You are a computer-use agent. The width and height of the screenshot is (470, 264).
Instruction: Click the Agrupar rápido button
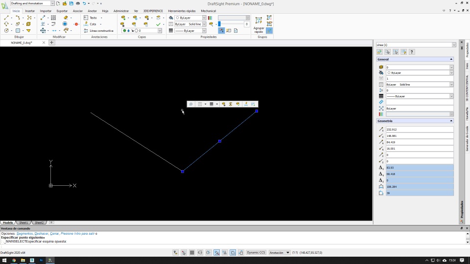tap(258, 25)
